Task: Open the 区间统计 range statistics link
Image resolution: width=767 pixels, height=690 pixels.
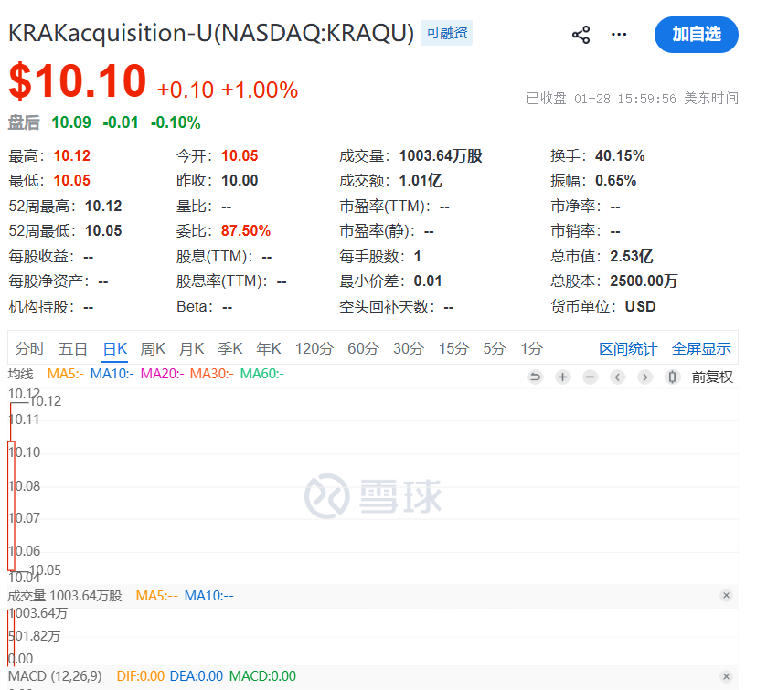Action: 628,348
